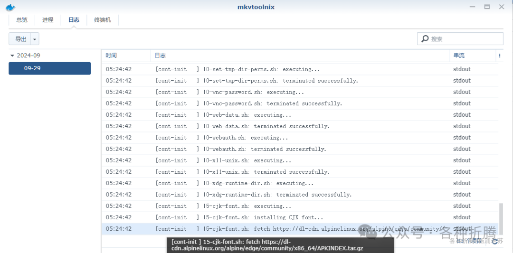Collapse the 2024-09 tree group
The image size is (513, 253).
(x=12, y=56)
